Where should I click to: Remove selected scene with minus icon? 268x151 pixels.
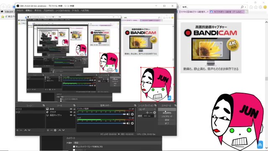coord(21,130)
